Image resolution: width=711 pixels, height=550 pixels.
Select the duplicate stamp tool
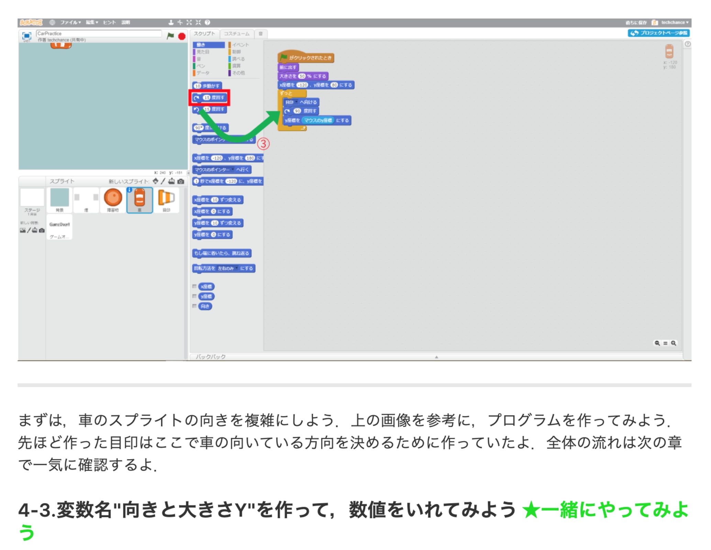[x=171, y=22]
